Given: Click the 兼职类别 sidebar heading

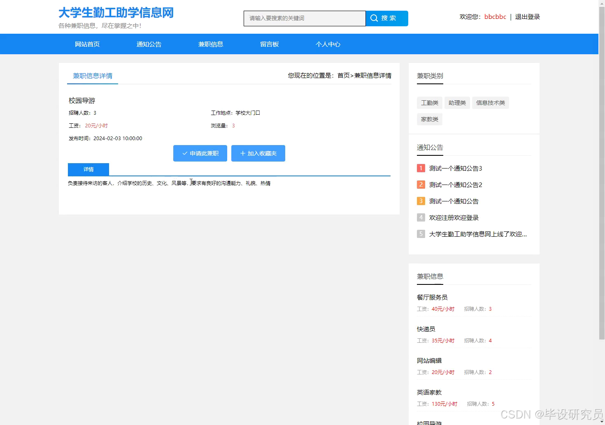Looking at the screenshot, I should pyautogui.click(x=430, y=76).
